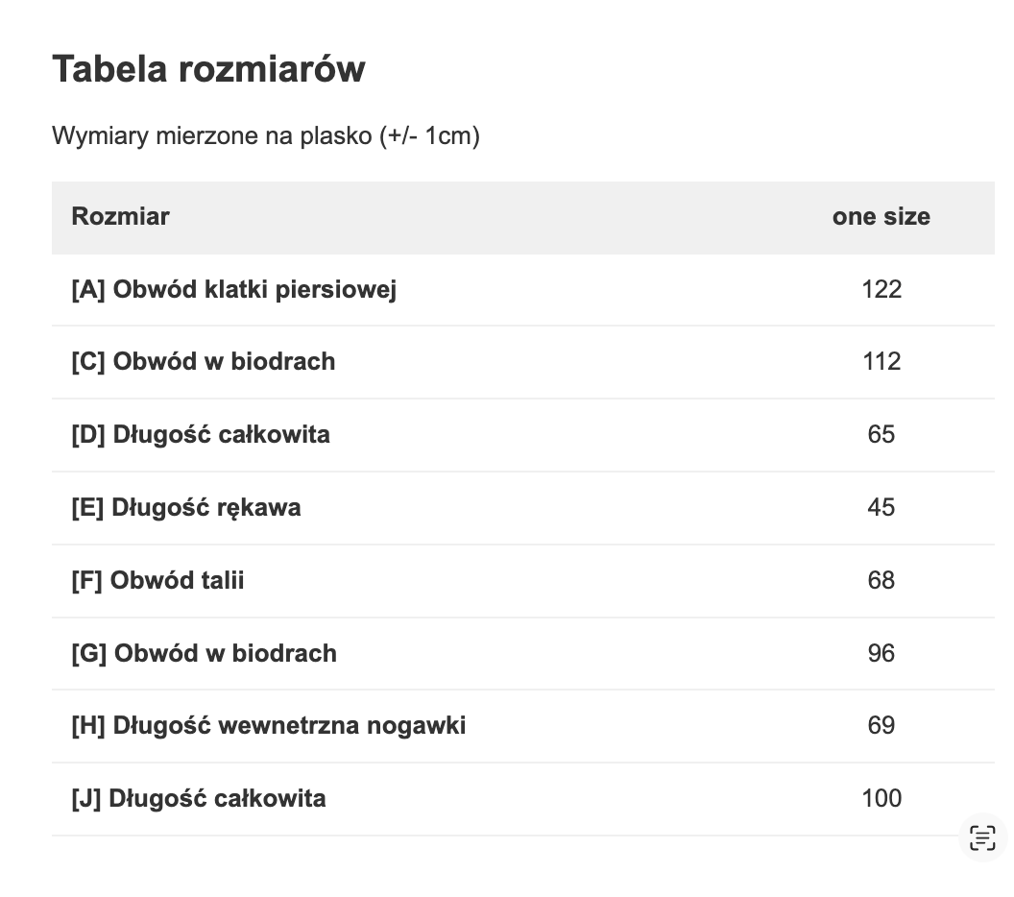
Task: Click the Rozmiar column header
Action: (x=120, y=217)
